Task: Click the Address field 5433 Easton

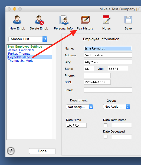Action: click(108, 55)
